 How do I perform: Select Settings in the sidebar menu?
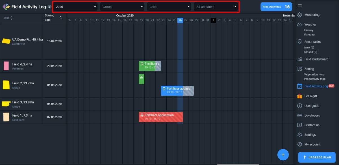[310, 135]
